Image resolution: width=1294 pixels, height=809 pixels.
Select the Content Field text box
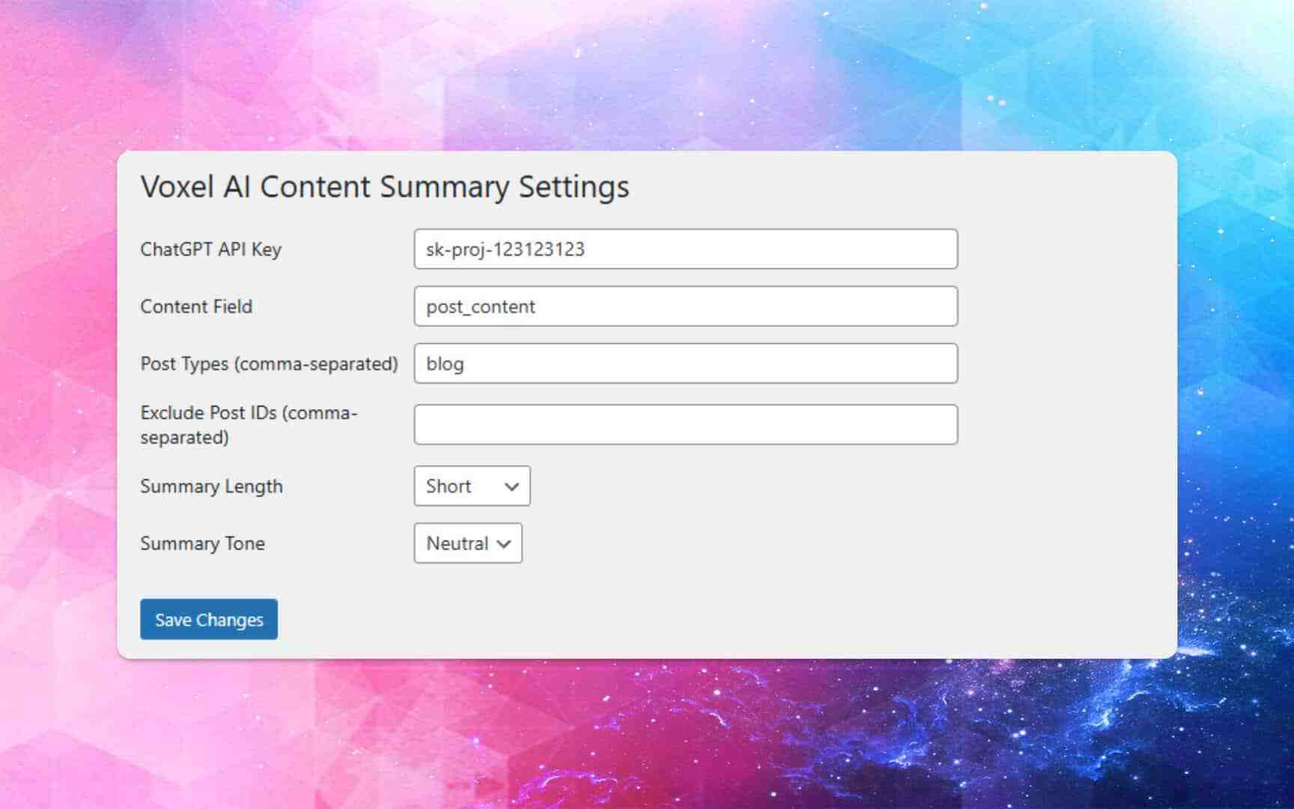pyautogui.click(x=685, y=306)
